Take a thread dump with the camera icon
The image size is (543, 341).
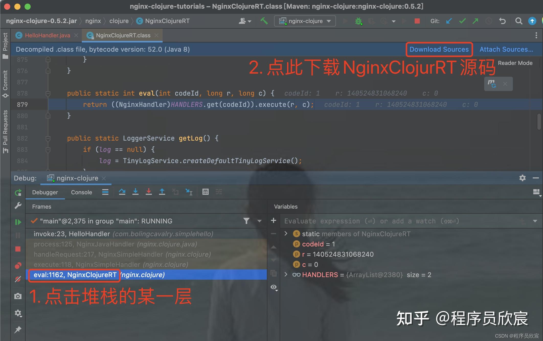[x=18, y=296]
